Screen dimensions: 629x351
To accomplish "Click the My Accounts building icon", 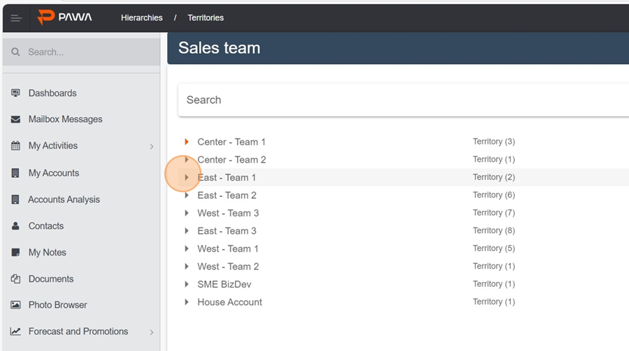I will click(x=15, y=173).
